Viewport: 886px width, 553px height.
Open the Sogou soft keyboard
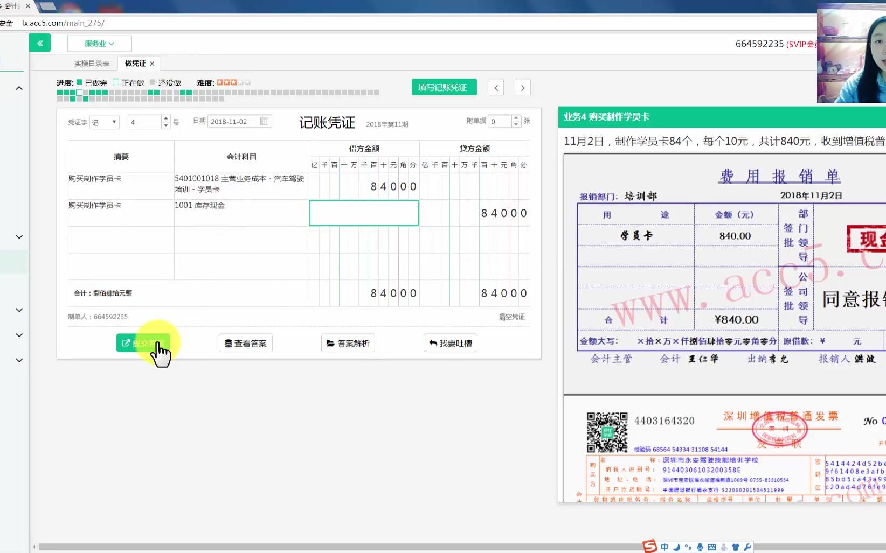(711, 547)
